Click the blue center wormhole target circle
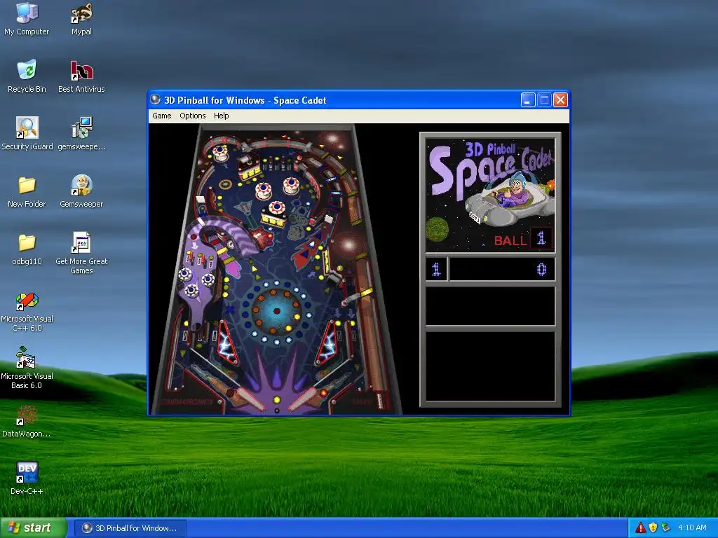Image resolution: width=718 pixels, height=538 pixels. [276, 311]
